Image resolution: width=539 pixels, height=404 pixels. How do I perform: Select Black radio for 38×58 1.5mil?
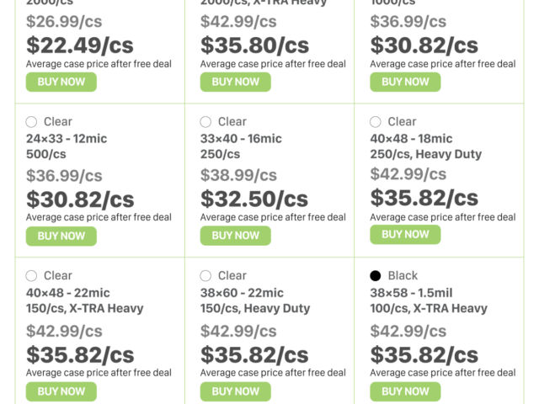[376, 276]
